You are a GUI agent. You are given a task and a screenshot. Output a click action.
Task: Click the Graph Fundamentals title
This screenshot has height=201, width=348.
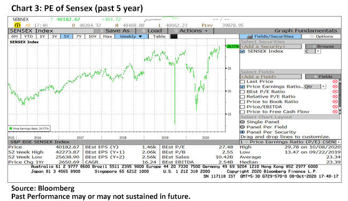coord(306,31)
